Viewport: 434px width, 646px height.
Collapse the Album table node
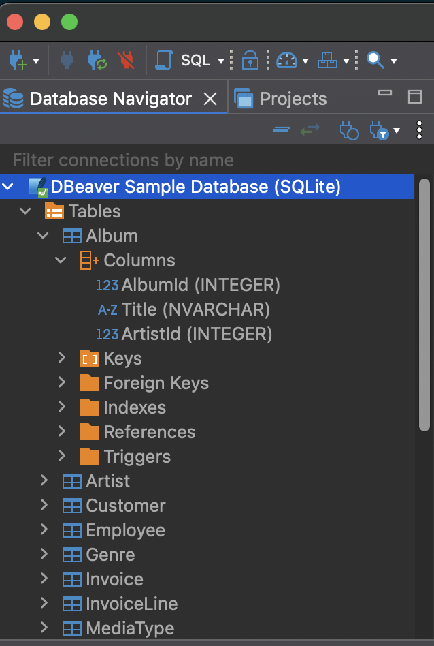pos(44,236)
